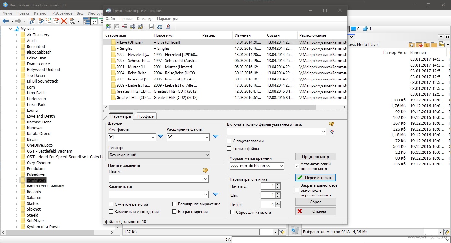Click the Forward arrow in FreeCommander toolbar
The height and width of the screenshot is (243, 451).
point(17,21)
